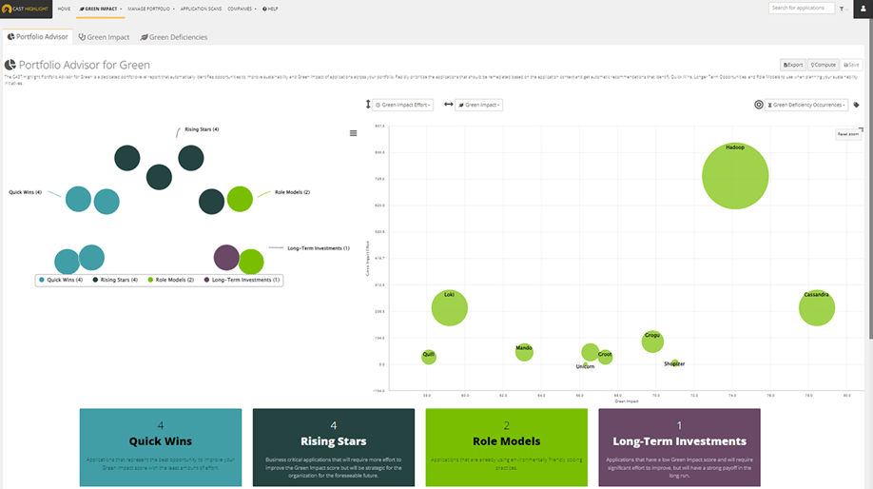The height and width of the screenshot is (489, 873).
Task: Go to APPLICATION SCANS
Action: pos(201,9)
